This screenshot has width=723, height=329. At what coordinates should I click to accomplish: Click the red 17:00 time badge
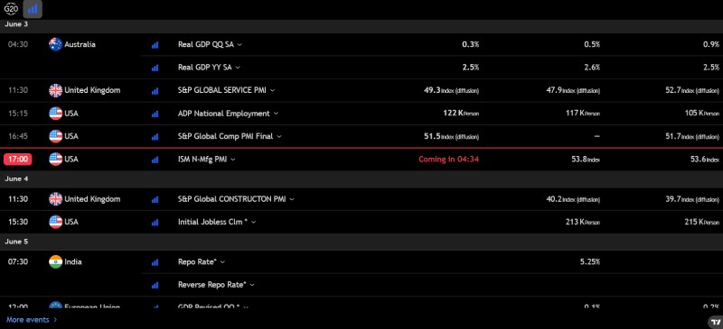pyautogui.click(x=18, y=160)
